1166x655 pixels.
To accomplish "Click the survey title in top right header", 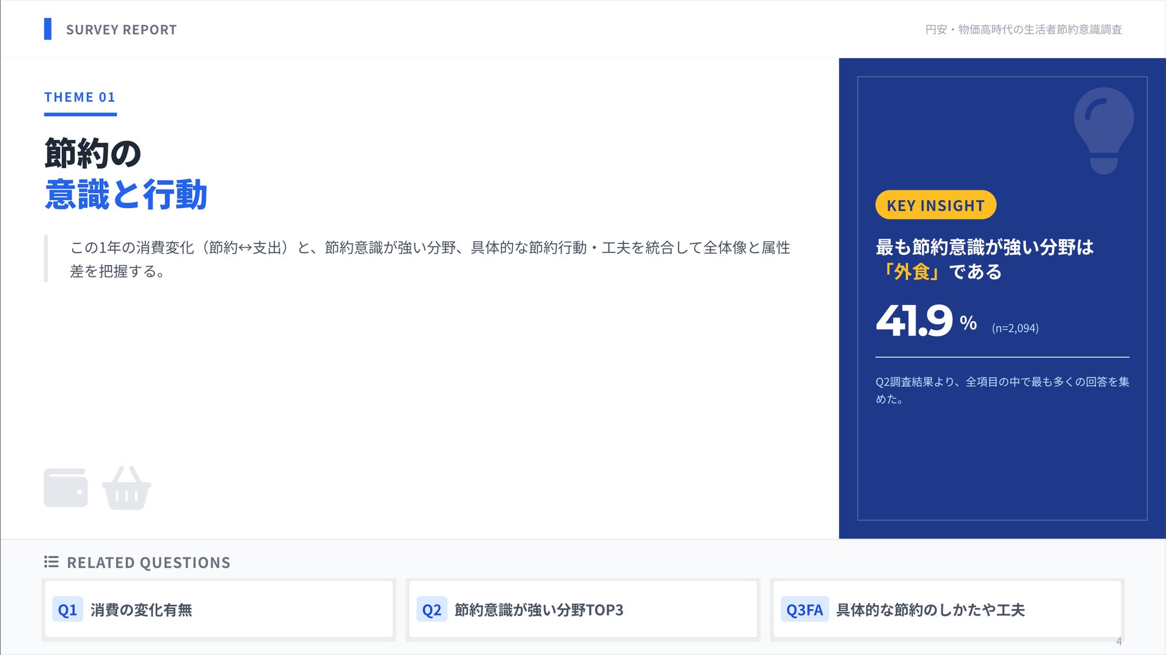I will tap(1023, 29).
